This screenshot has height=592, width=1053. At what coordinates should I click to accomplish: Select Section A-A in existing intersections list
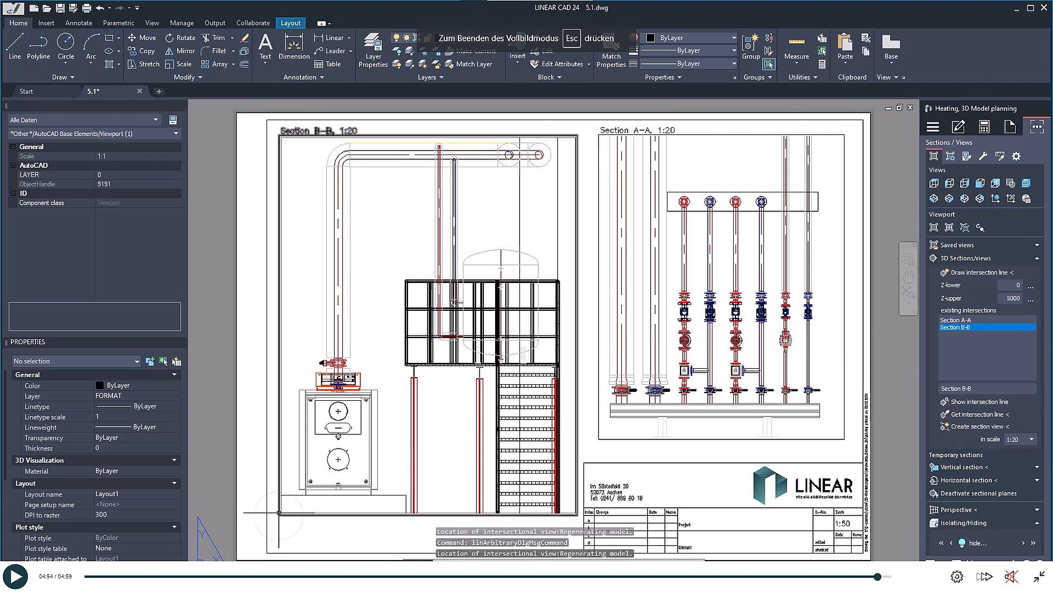tap(955, 320)
